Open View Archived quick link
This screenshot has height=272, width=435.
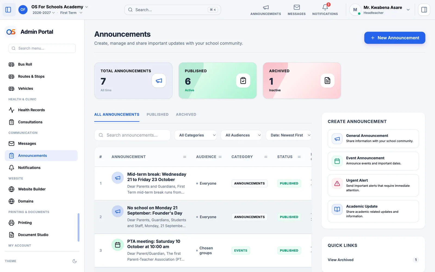[373, 260]
